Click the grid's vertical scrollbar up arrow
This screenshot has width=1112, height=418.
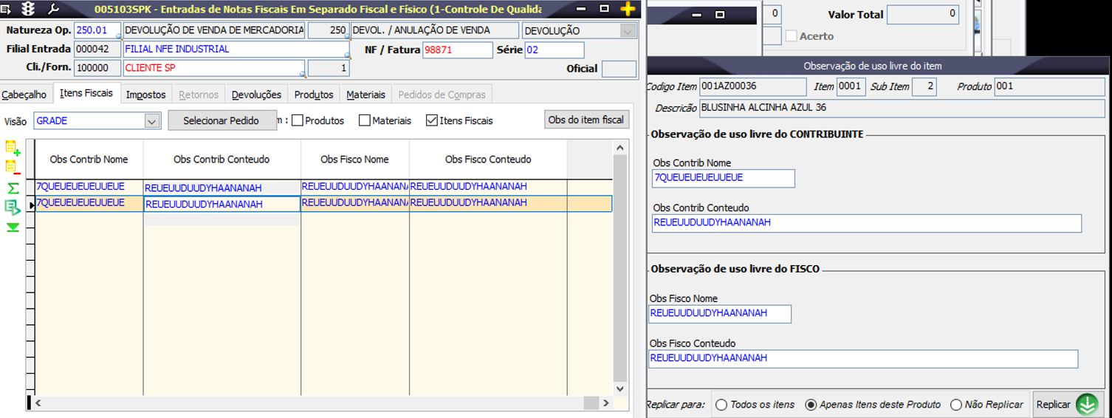(620, 147)
